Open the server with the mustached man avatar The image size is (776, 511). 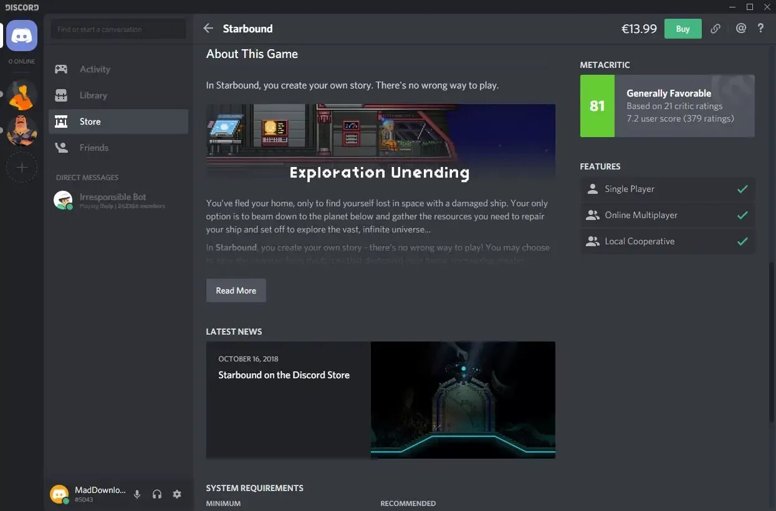click(x=22, y=131)
